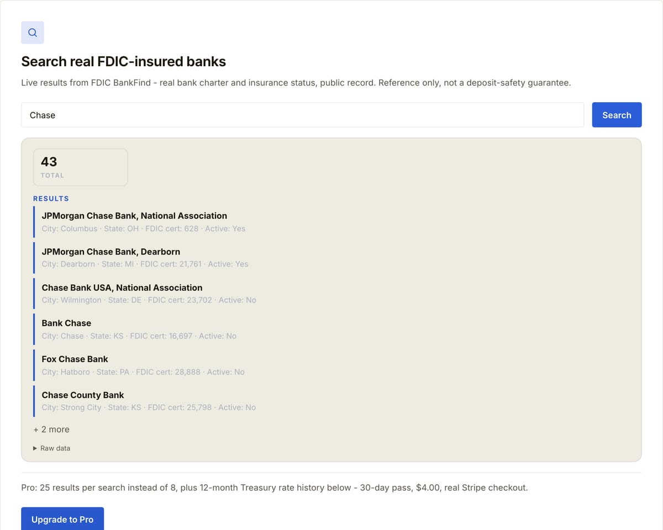The image size is (663, 530).
Task: Select the Bank Chase result title
Action: pos(66,323)
